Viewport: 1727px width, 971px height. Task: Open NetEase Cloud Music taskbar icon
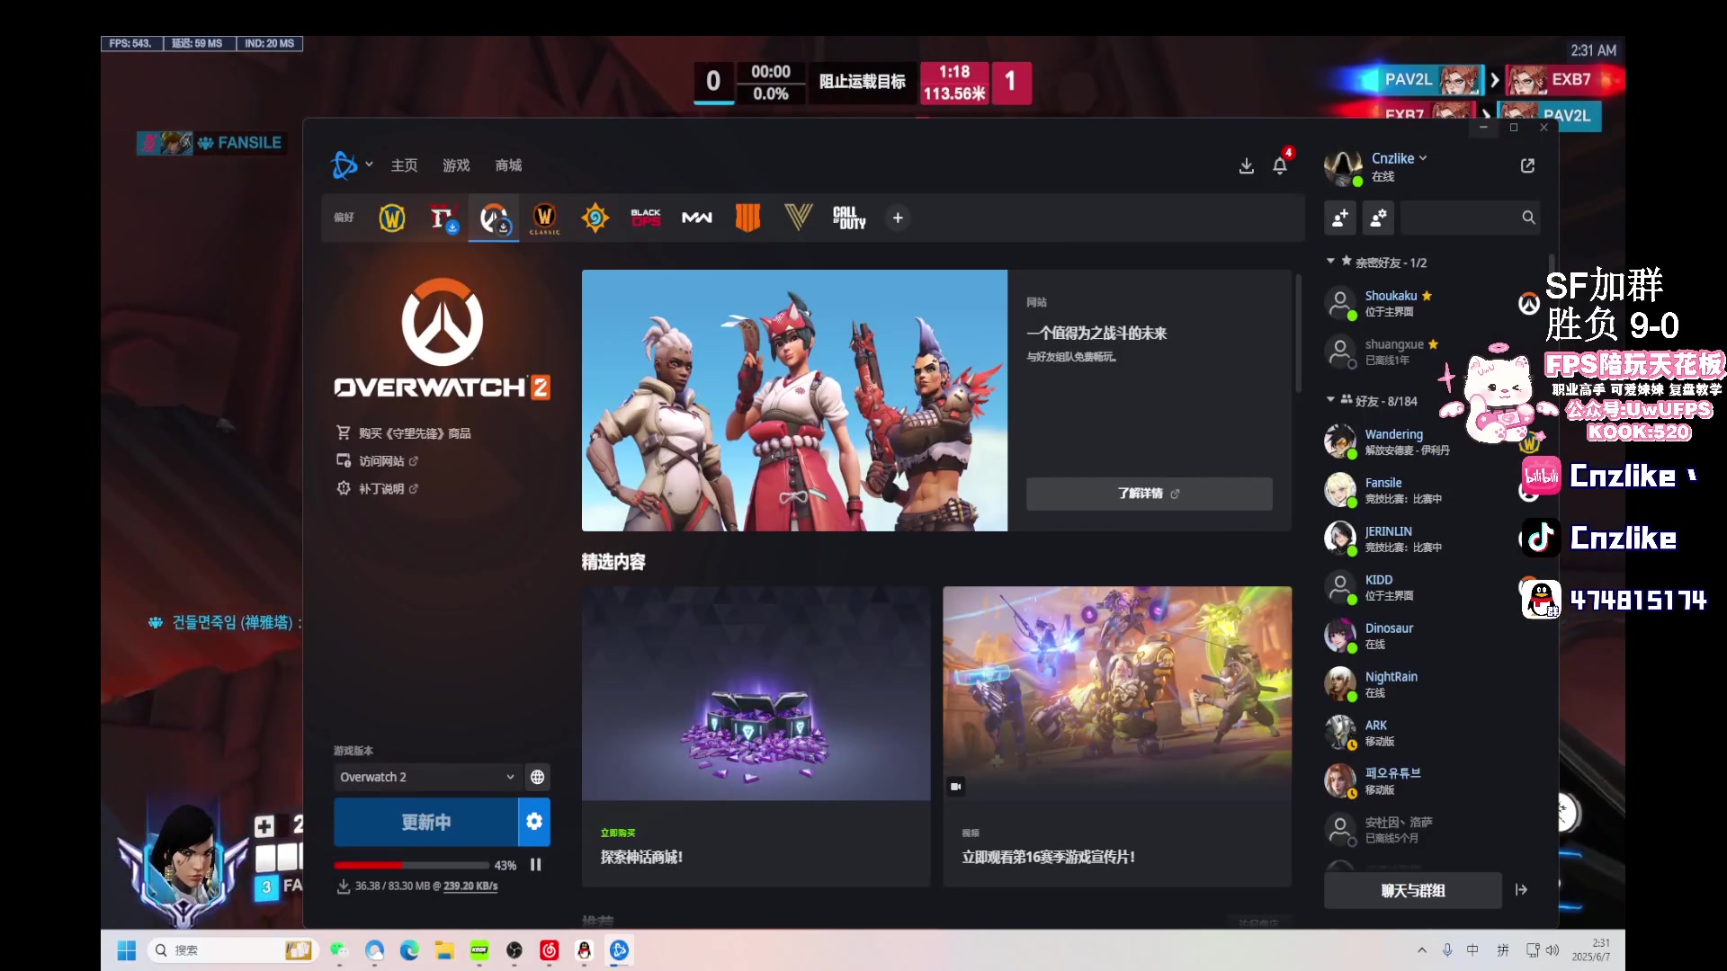550,950
